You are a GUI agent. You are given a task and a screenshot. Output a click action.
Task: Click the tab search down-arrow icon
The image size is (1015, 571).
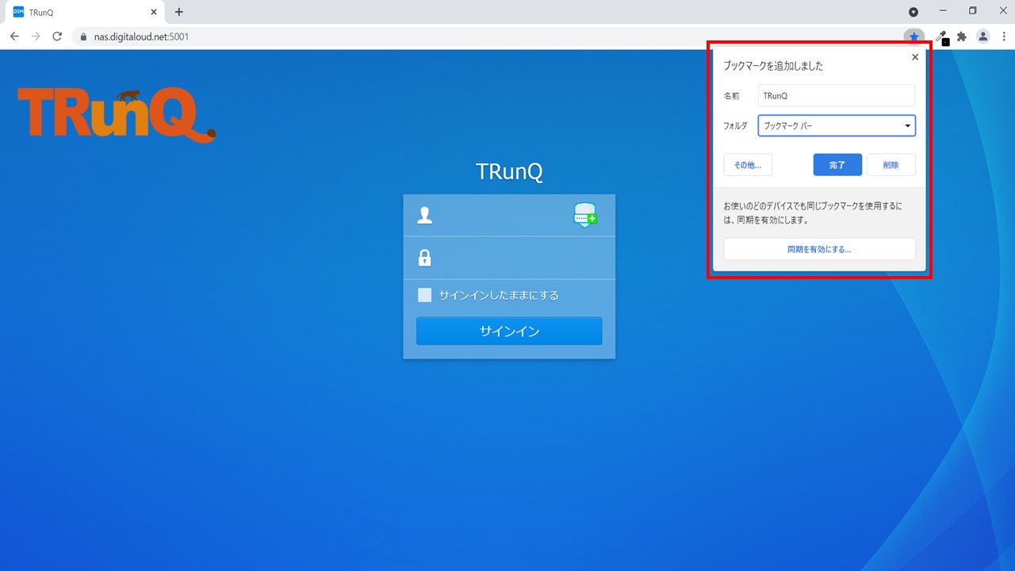click(913, 12)
